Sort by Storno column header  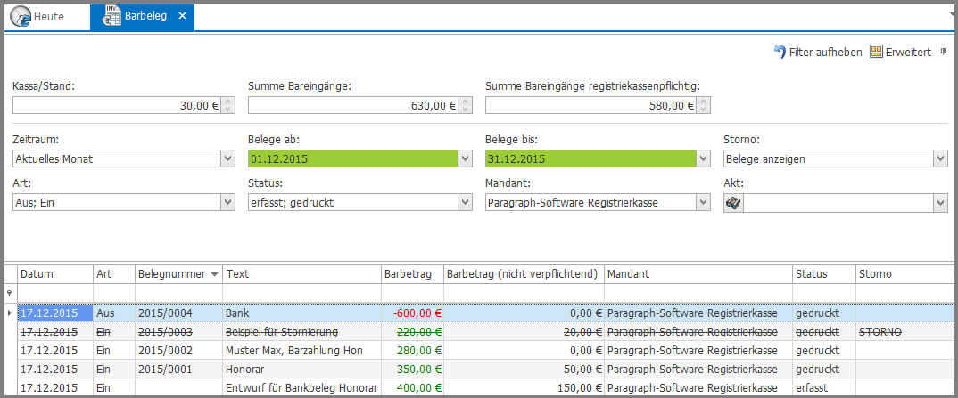[x=906, y=274]
